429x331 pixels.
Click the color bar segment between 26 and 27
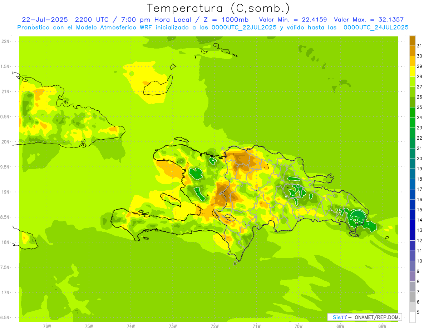pos(412,92)
